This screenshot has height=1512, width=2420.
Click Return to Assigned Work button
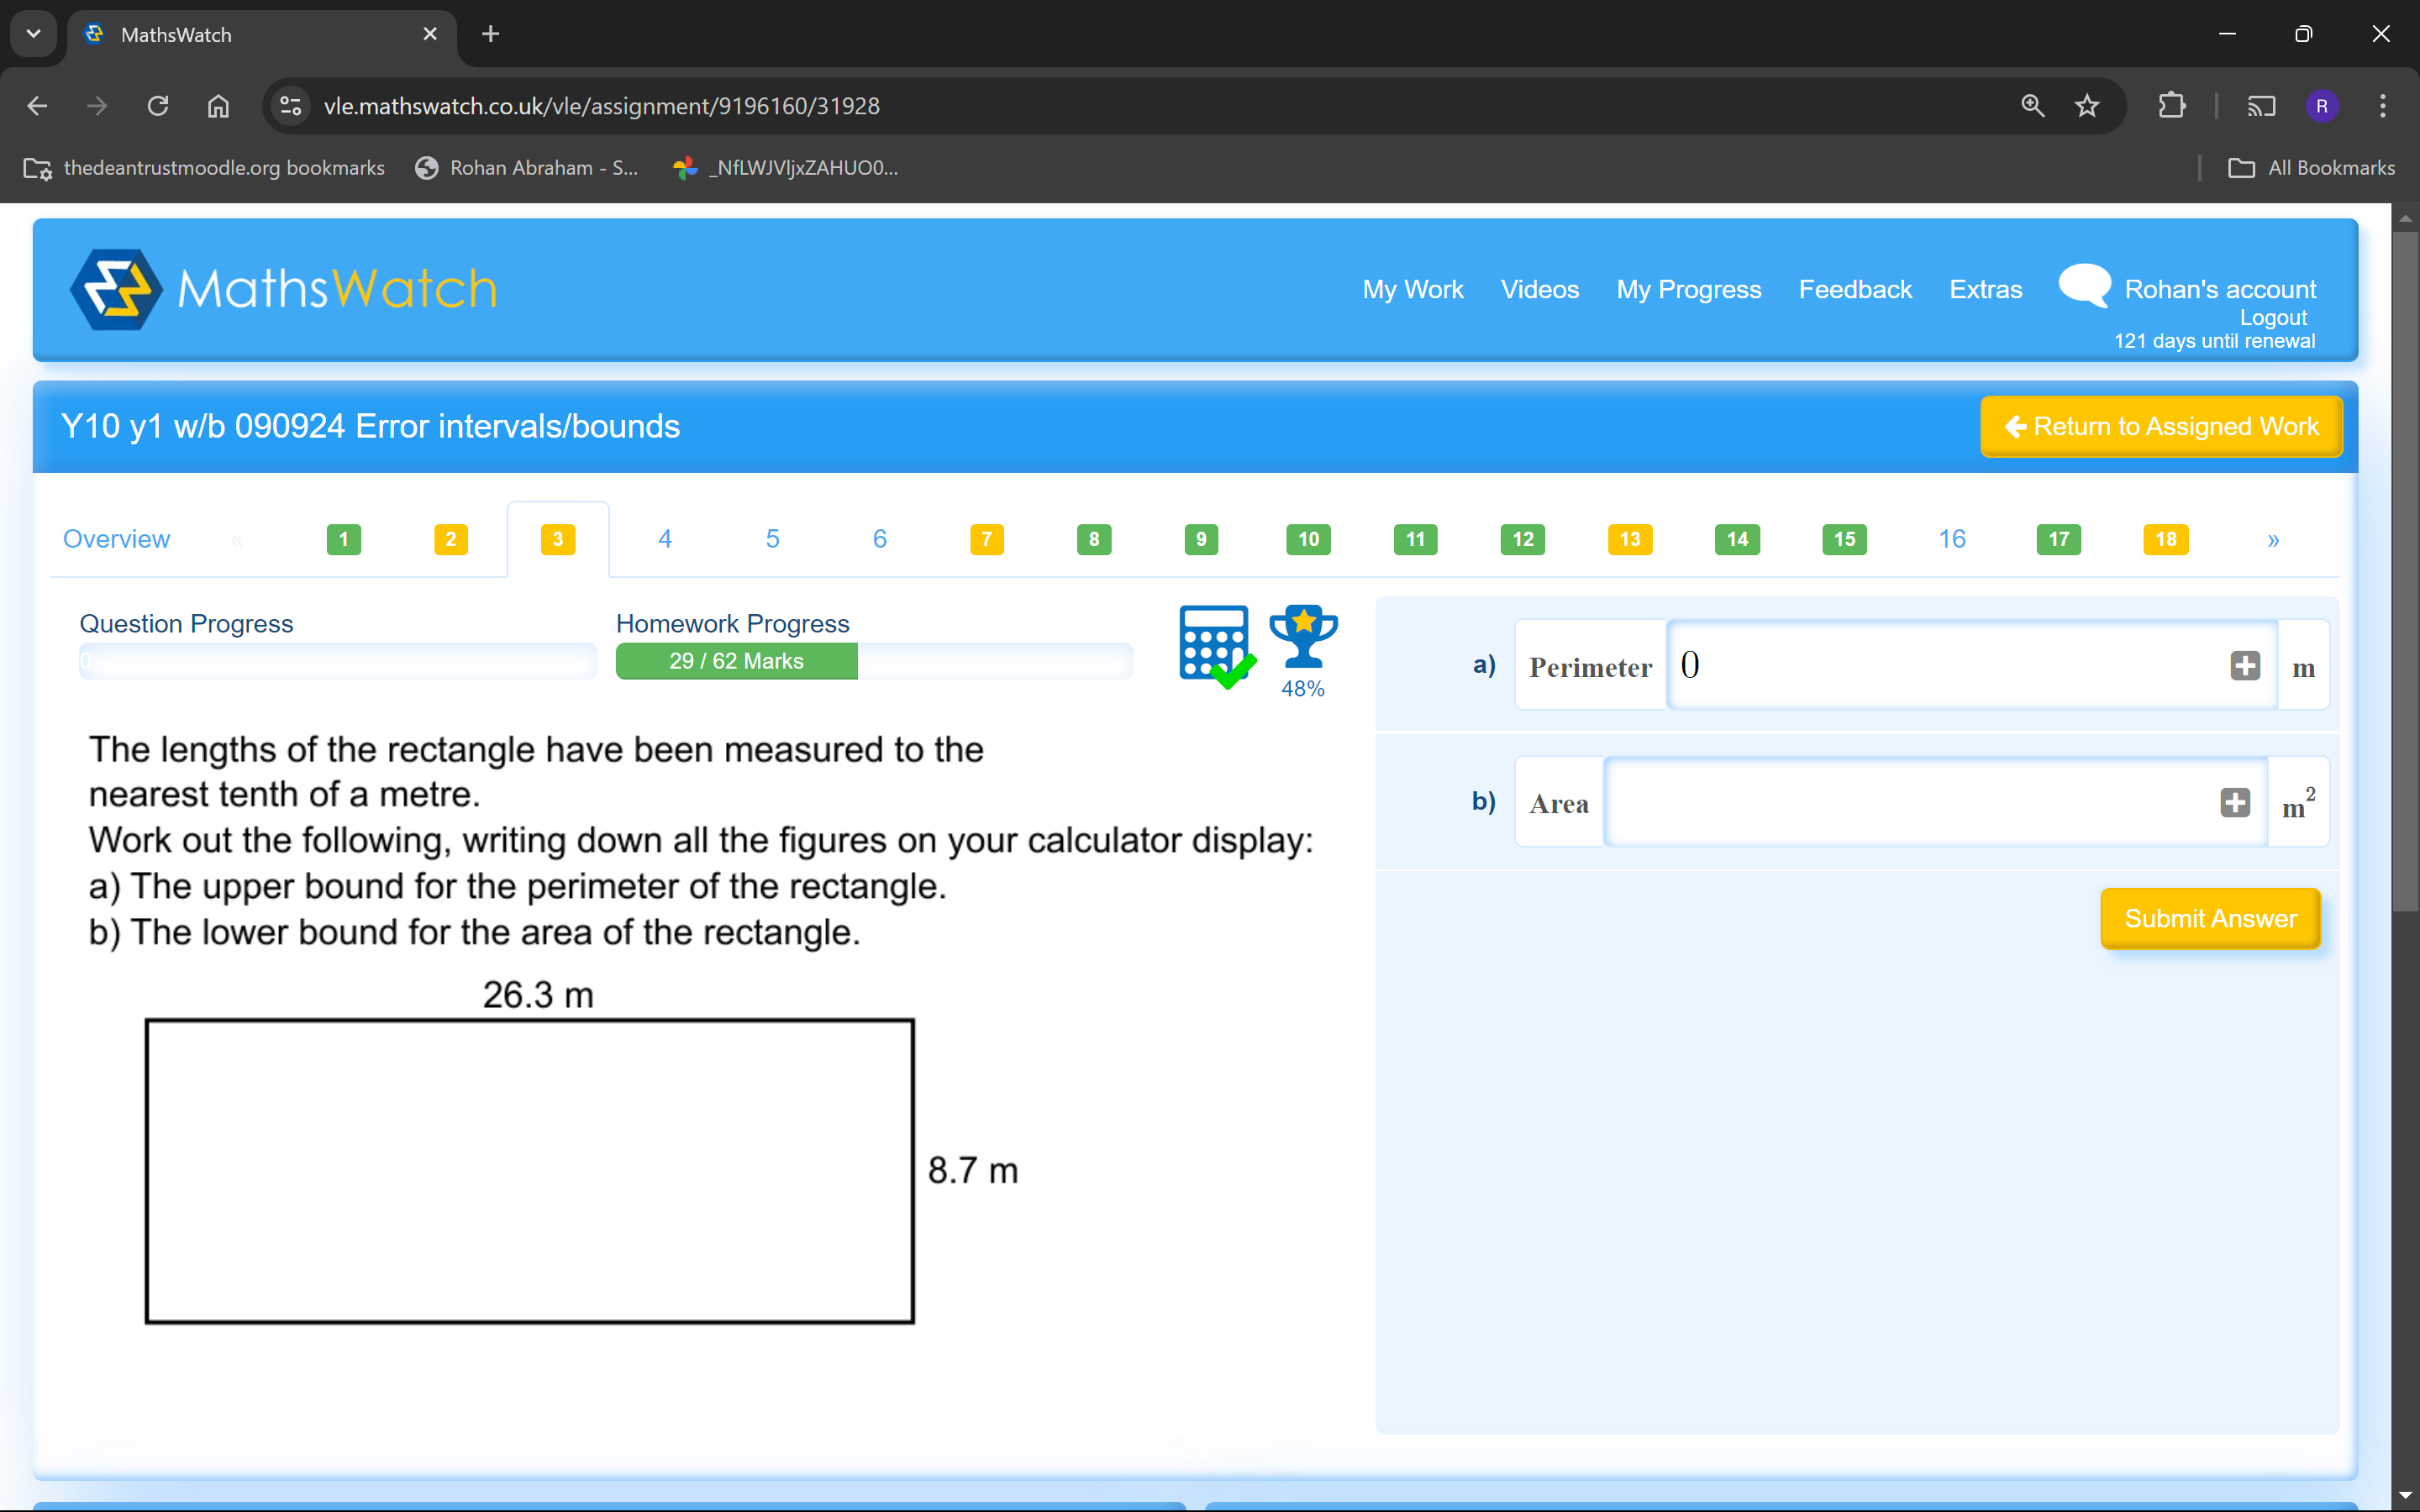pyautogui.click(x=2161, y=427)
